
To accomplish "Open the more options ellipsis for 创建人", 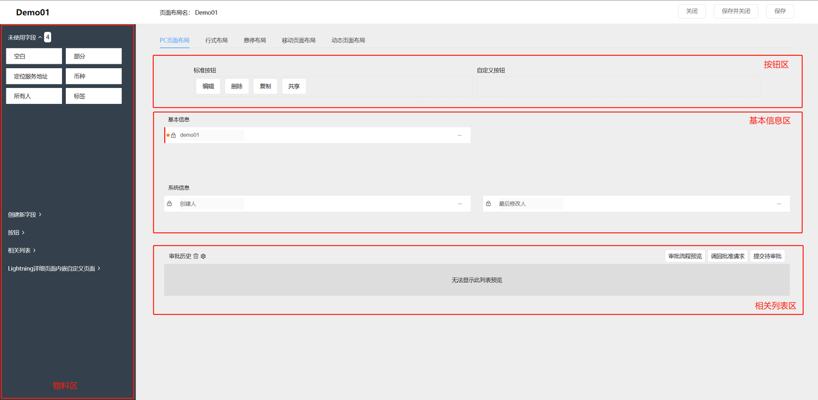I will pyautogui.click(x=459, y=204).
